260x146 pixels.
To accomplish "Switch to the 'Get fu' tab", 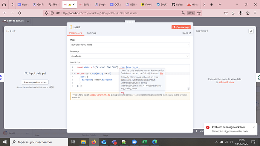I will point(38,5).
